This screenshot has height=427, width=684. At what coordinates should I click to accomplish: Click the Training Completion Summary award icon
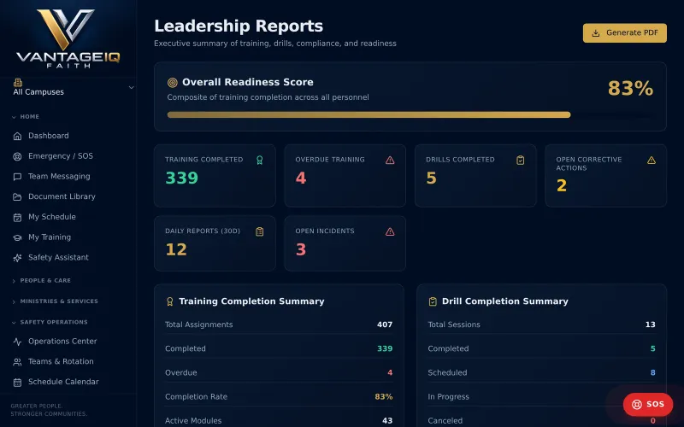[169, 301]
